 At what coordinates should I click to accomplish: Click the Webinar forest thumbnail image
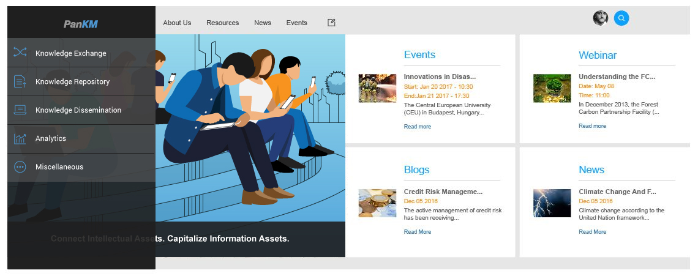point(552,88)
